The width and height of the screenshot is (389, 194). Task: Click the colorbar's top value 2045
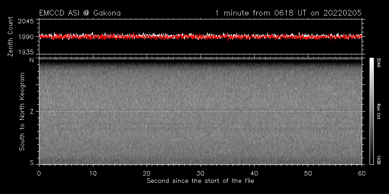379,63
